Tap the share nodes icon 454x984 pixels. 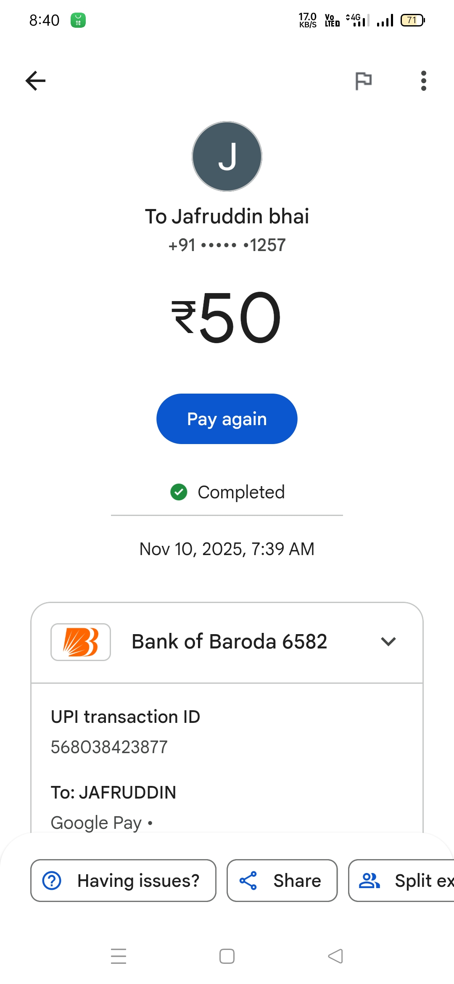pyautogui.click(x=248, y=881)
